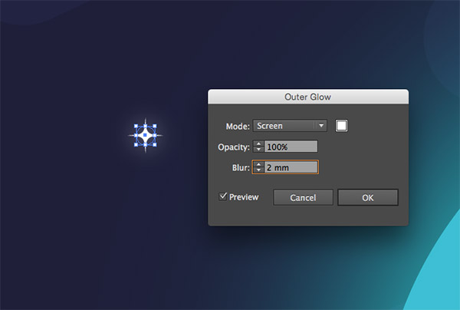Decrease Opacity with the down stepper arrow

258,150
